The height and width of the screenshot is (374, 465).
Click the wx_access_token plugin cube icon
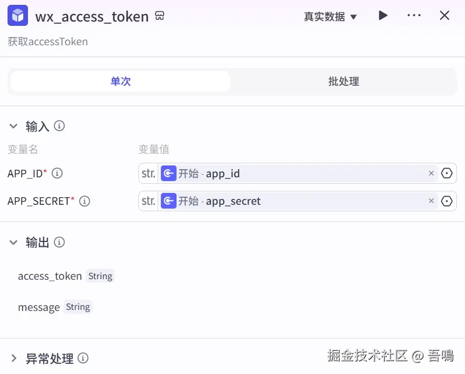[x=18, y=16]
